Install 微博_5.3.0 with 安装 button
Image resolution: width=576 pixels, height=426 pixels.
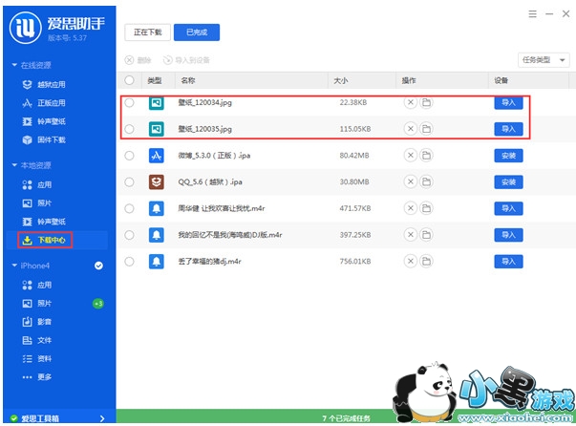click(508, 156)
